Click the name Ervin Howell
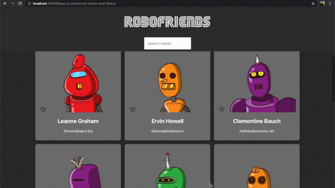This screenshot has width=335, height=188. pyautogui.click(x=167, y=121)
